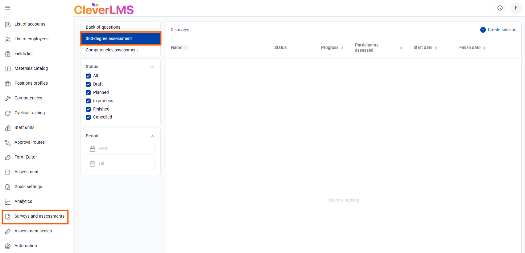Click the List of employees icon
525x253 pixels.
(x=8, y=39)
